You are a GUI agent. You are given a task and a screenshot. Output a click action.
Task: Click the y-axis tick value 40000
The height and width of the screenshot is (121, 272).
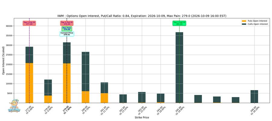pyautogui.click(x=10, y=26)
